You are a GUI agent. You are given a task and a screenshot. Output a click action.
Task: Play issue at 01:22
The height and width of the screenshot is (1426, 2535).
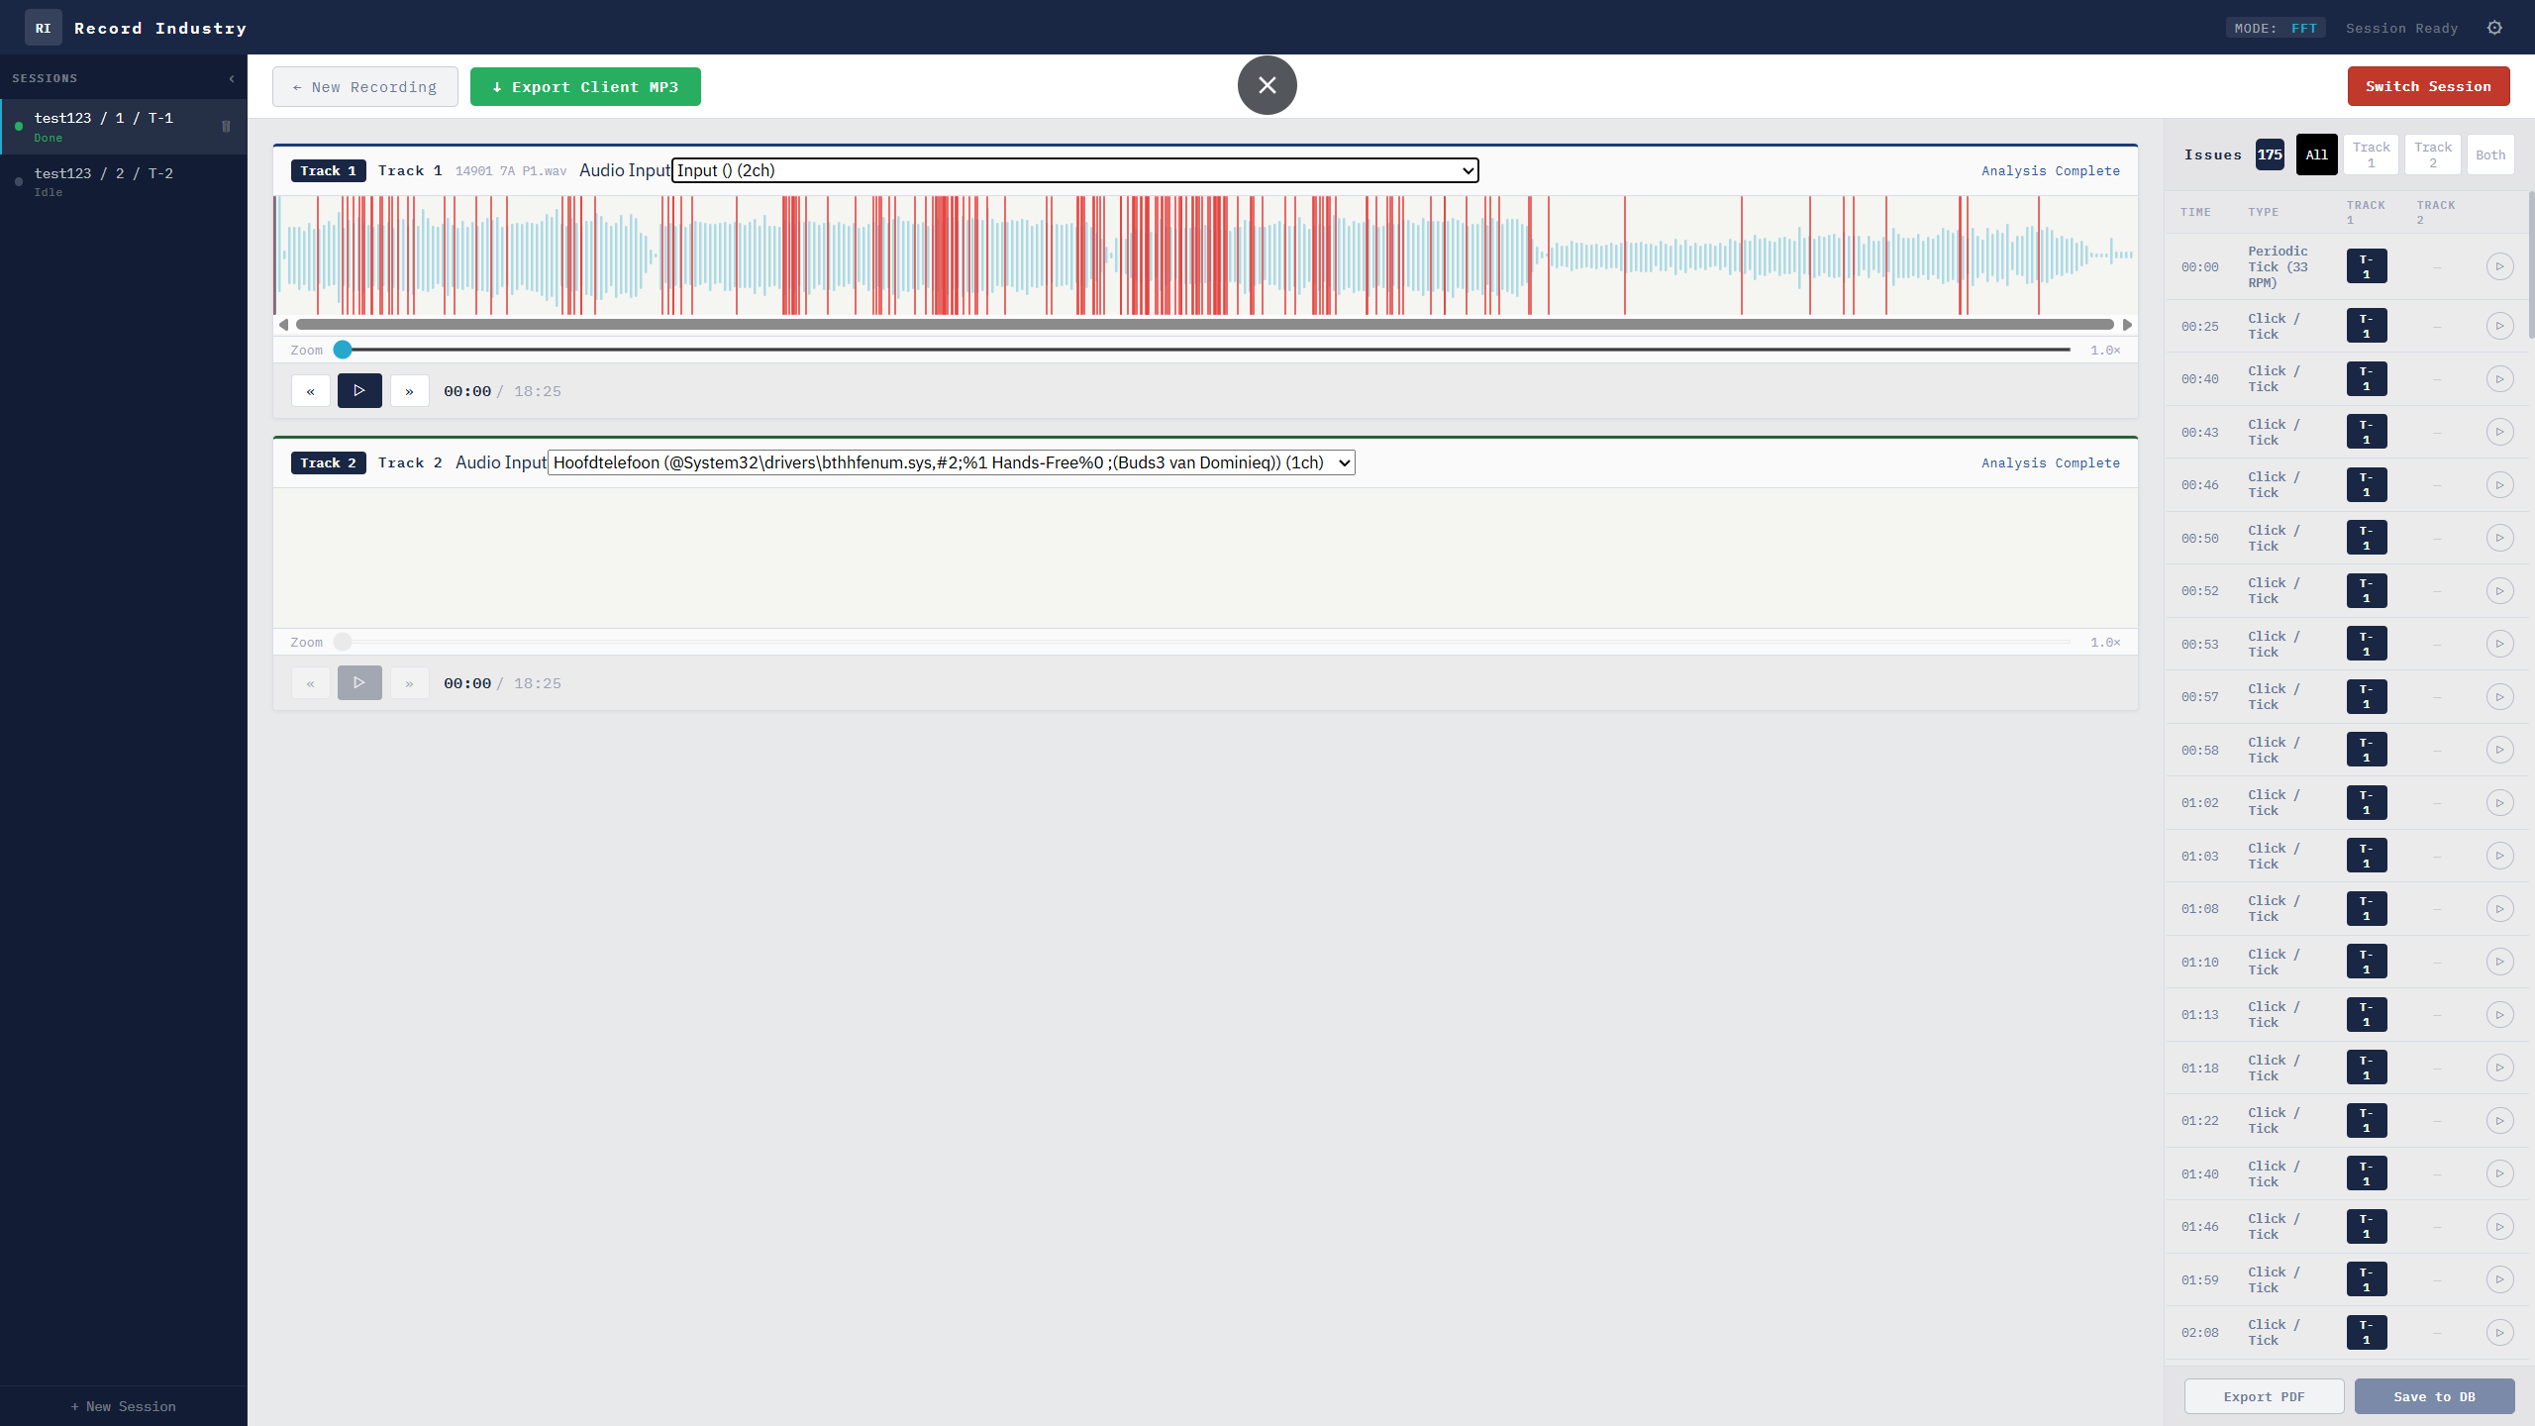(2499, 1120)
